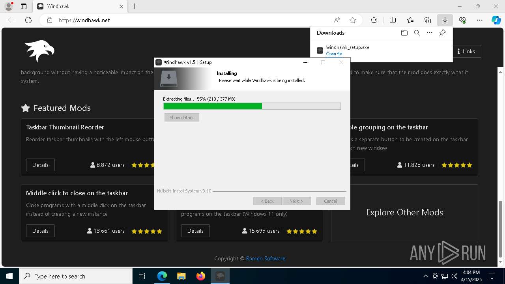Open Explore Other Mods
Viewport: 505px width, 284px height.
pos(404,213)
